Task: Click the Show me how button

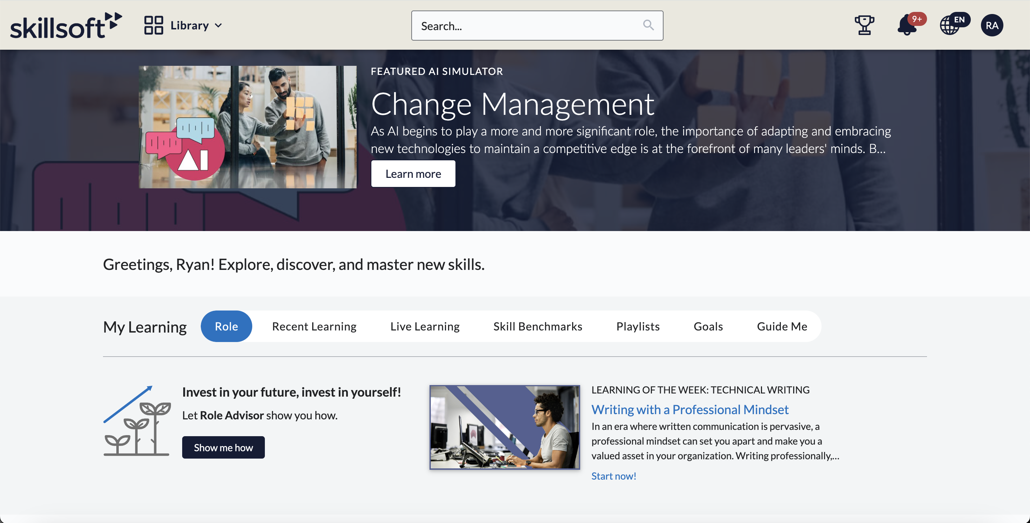Action: coord(223,447)
